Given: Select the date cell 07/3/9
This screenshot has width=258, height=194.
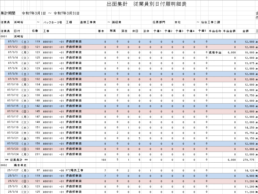Looking at the screenshot, I should pyautogui.click(x=13, y=79).
